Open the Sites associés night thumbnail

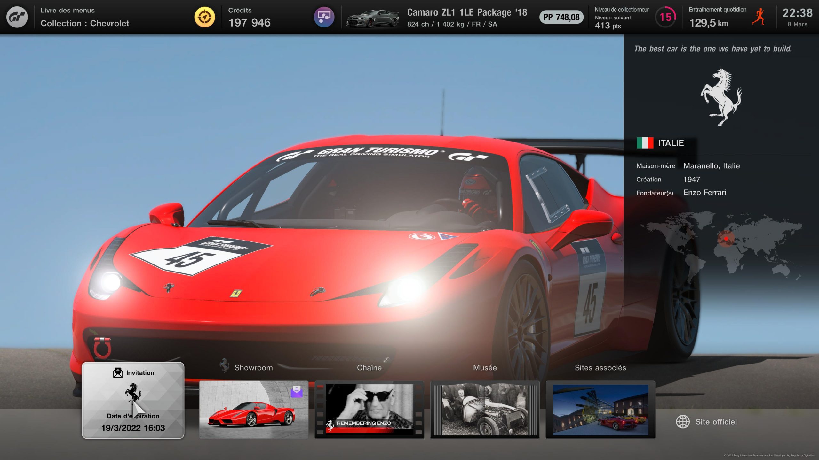click(x=600, y=410)
